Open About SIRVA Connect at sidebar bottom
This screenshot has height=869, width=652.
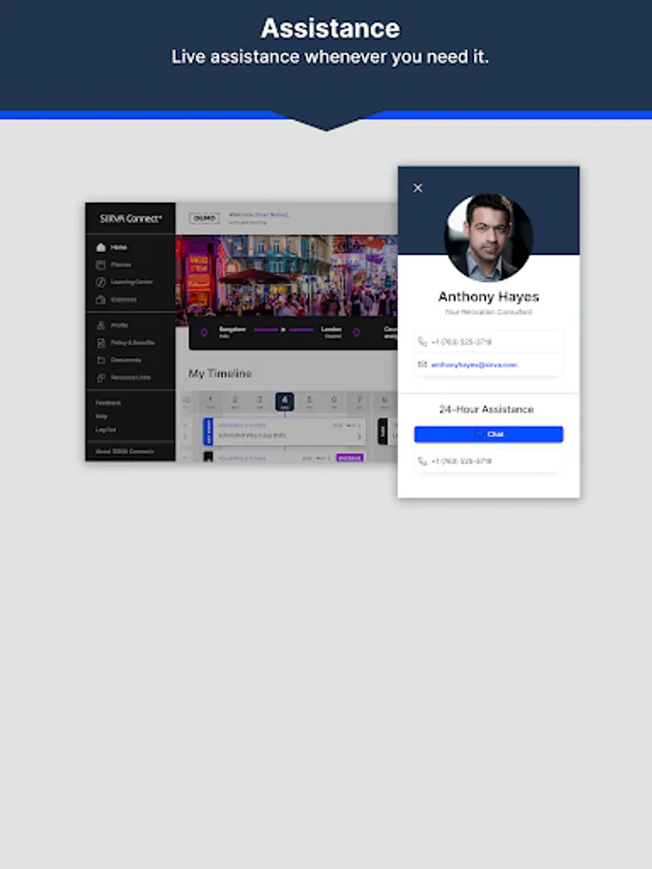coord(125,451)
